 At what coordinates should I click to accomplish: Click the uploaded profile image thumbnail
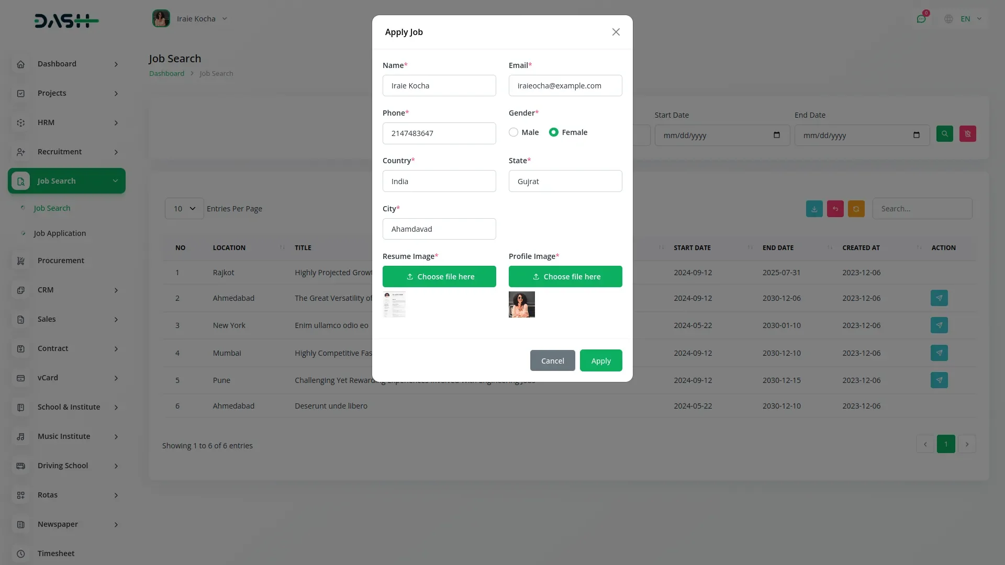[x=521, y=304]
